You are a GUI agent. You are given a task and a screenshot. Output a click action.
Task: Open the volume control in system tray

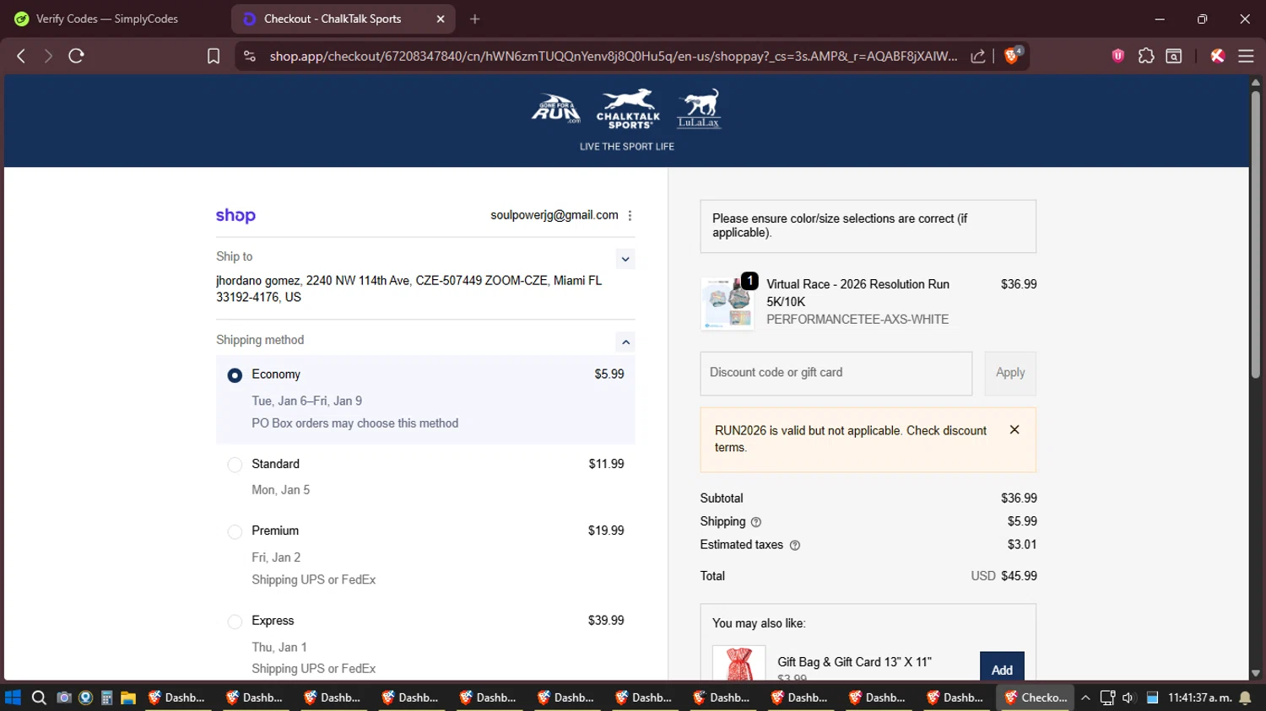click(1128, 698)
